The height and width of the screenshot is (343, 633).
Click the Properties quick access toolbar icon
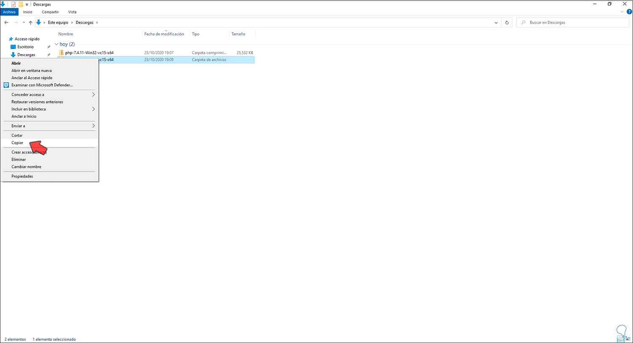[x=14, y=4]
